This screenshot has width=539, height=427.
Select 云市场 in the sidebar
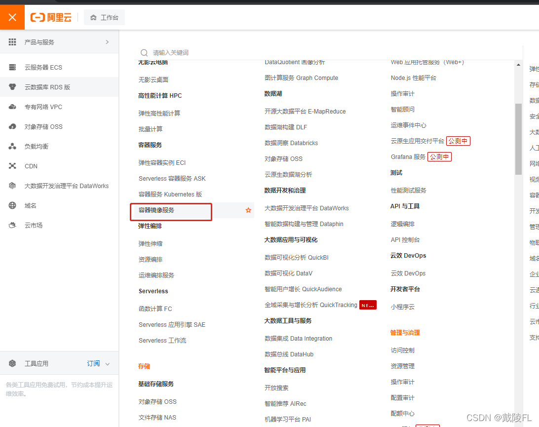point(34,226)
